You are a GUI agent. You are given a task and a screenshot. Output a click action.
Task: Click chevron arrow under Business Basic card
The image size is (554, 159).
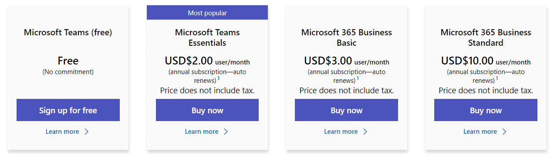pyautogui.click(x=365, y=132)
